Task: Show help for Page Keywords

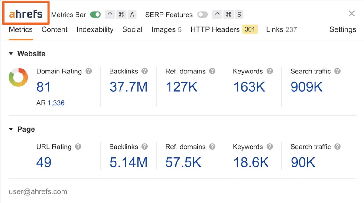Action: coord(270,147)
